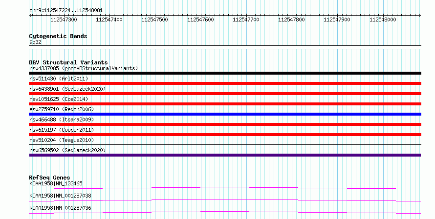
Task: Open gene KIAA1958|NM_001287038 label
Action: pos(60,196)
